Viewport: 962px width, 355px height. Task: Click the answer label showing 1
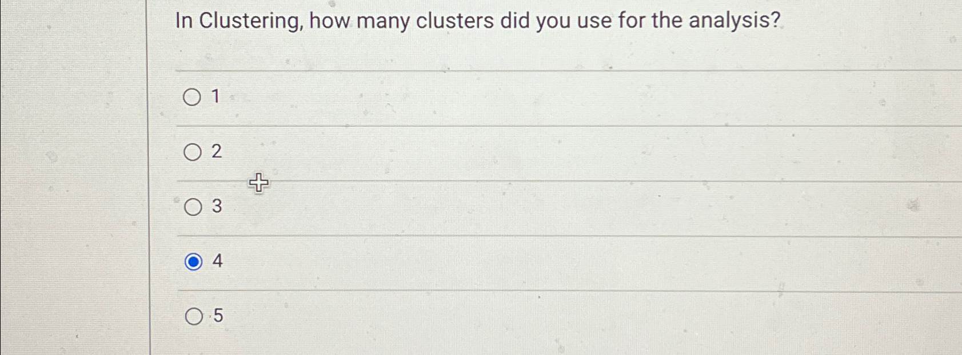(217, 97)
